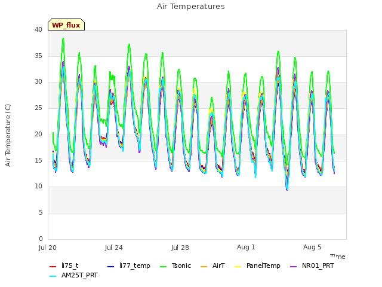The width and height of the screenshot is (382, 287).
Task: Click the Jul 24 x-axis tick label
Action: (x=114, y=248)
